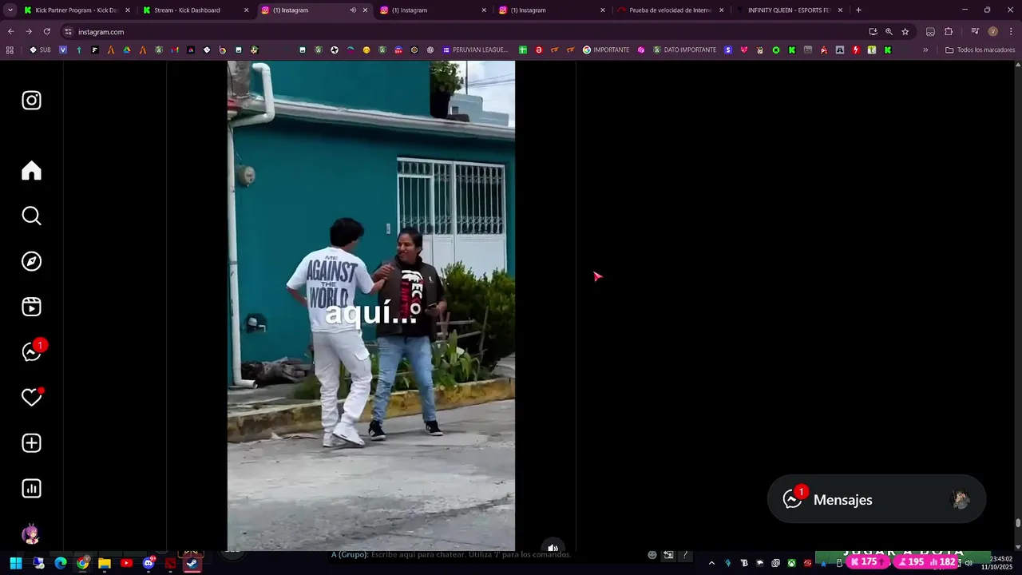Open the Explore compass icon
Image resolution: width=1022 pixels, height=575 pixels.
[31, 261]
